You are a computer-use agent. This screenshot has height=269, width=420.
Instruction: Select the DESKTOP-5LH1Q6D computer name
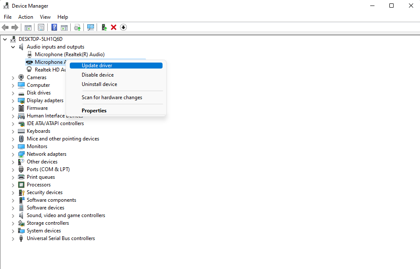(40, 39)
